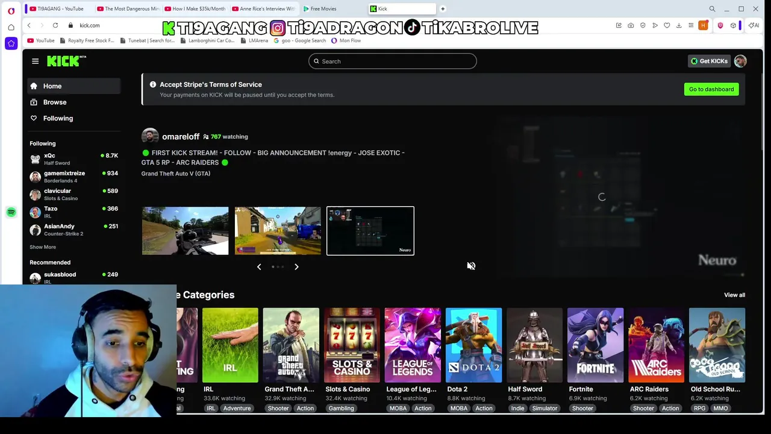771x434 pixels.
Task: Open the Half Sword category card
Action: tap(534, 345)
